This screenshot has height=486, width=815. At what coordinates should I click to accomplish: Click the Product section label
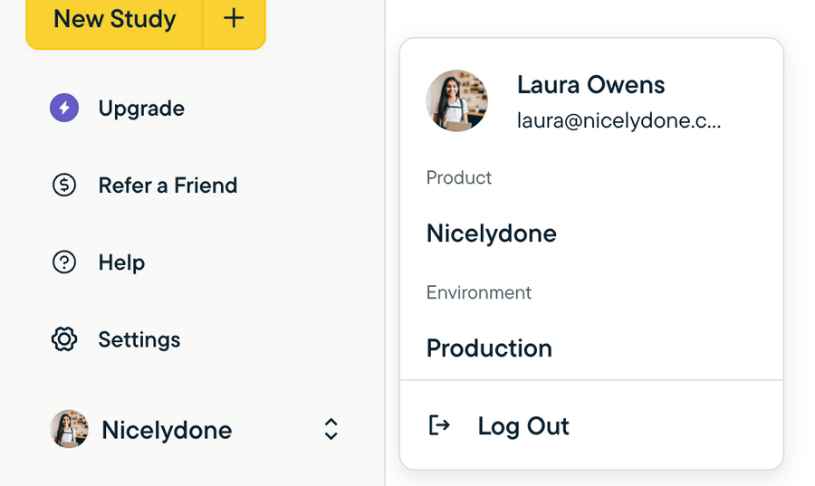459,177
